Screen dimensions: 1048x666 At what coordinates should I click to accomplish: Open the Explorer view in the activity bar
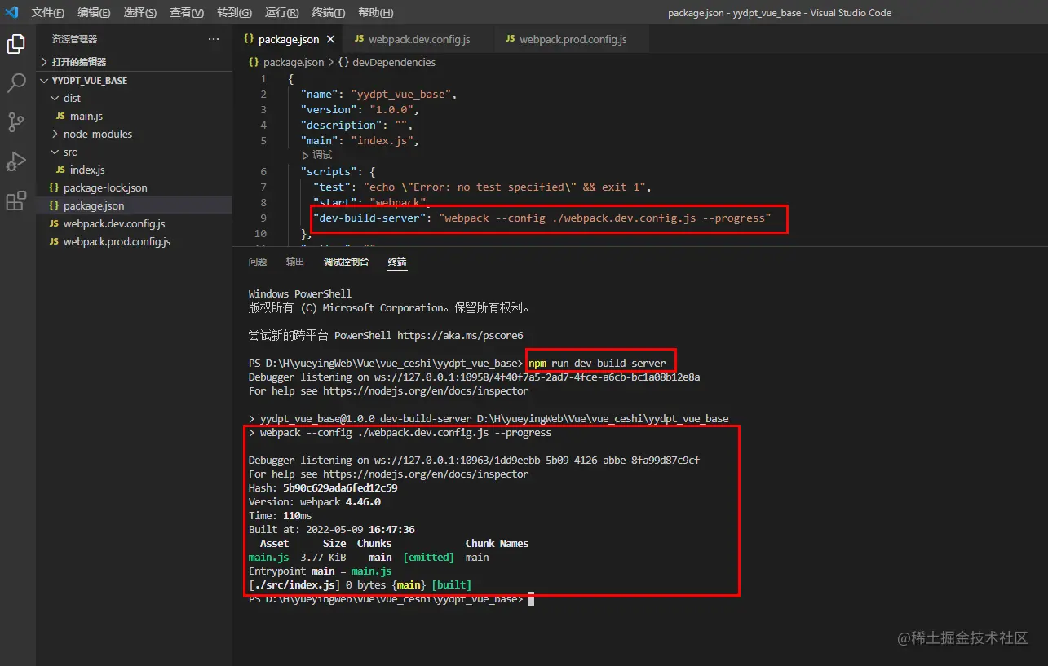click(16, 45)
